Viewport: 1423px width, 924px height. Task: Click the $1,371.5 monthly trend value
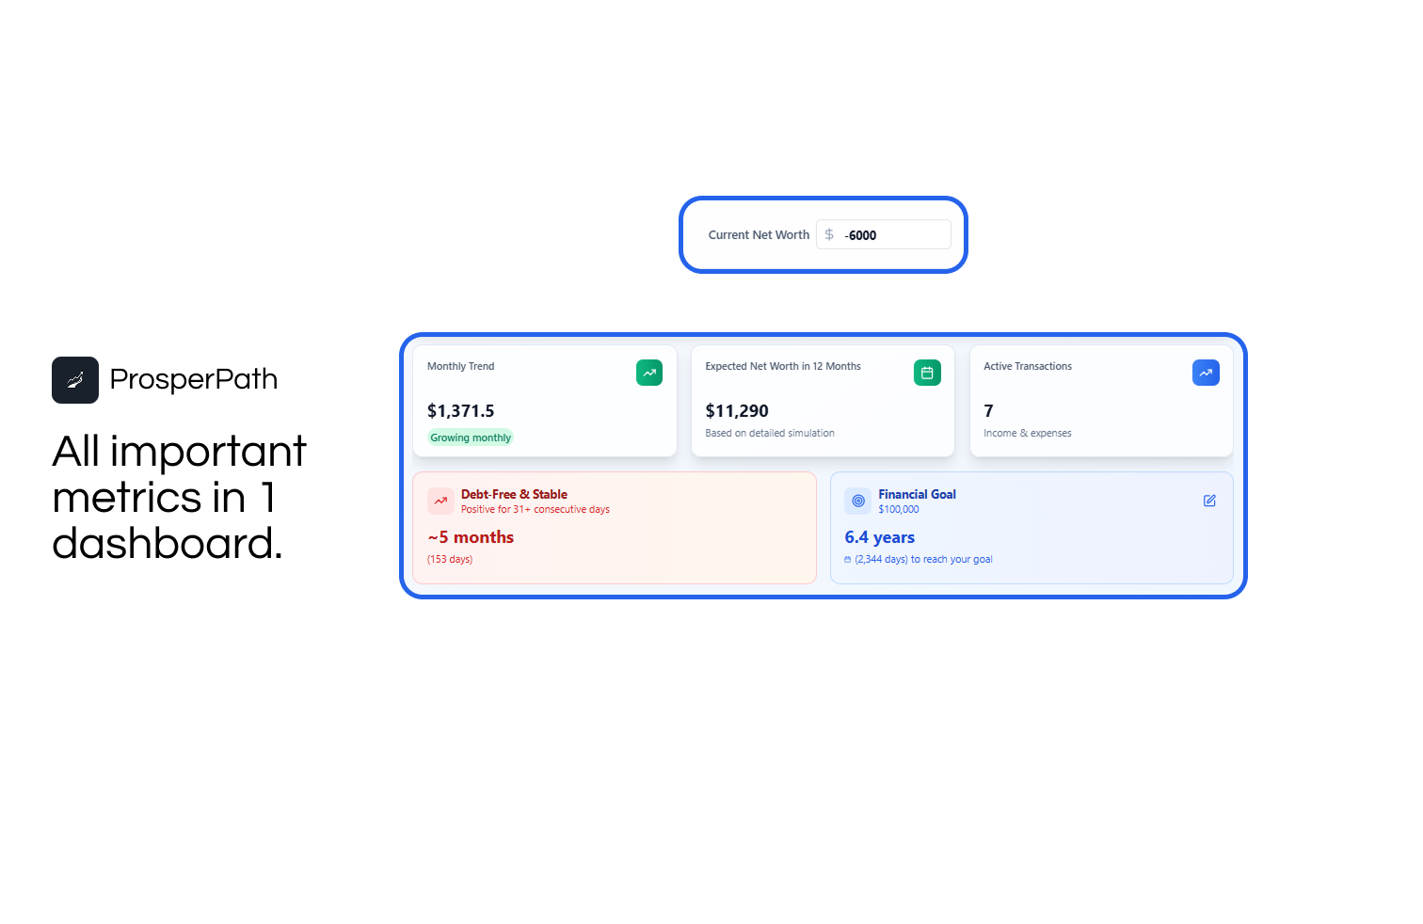(460, 411)
